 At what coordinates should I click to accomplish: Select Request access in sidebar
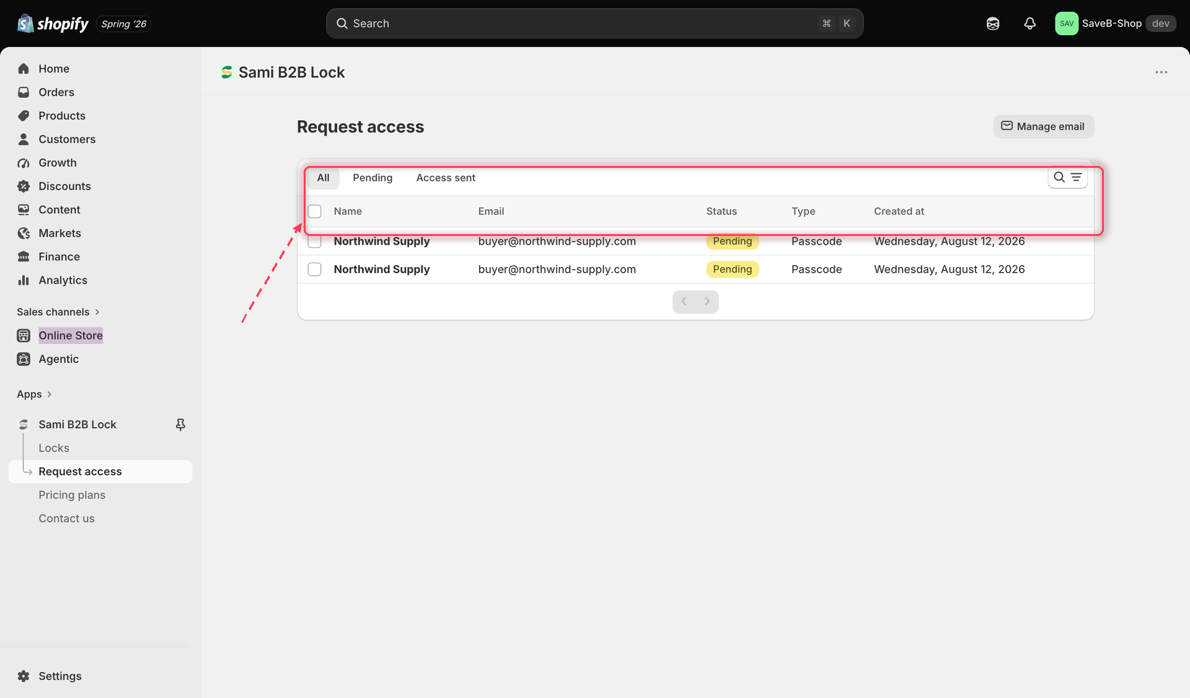tap(100, 472)
